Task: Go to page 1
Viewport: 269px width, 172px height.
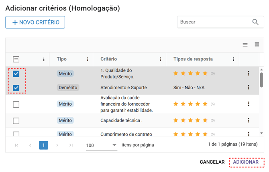Action: [x=43, y=145]
